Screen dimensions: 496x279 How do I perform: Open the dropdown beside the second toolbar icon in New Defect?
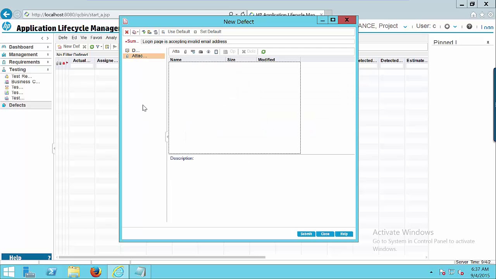[138, 32]
